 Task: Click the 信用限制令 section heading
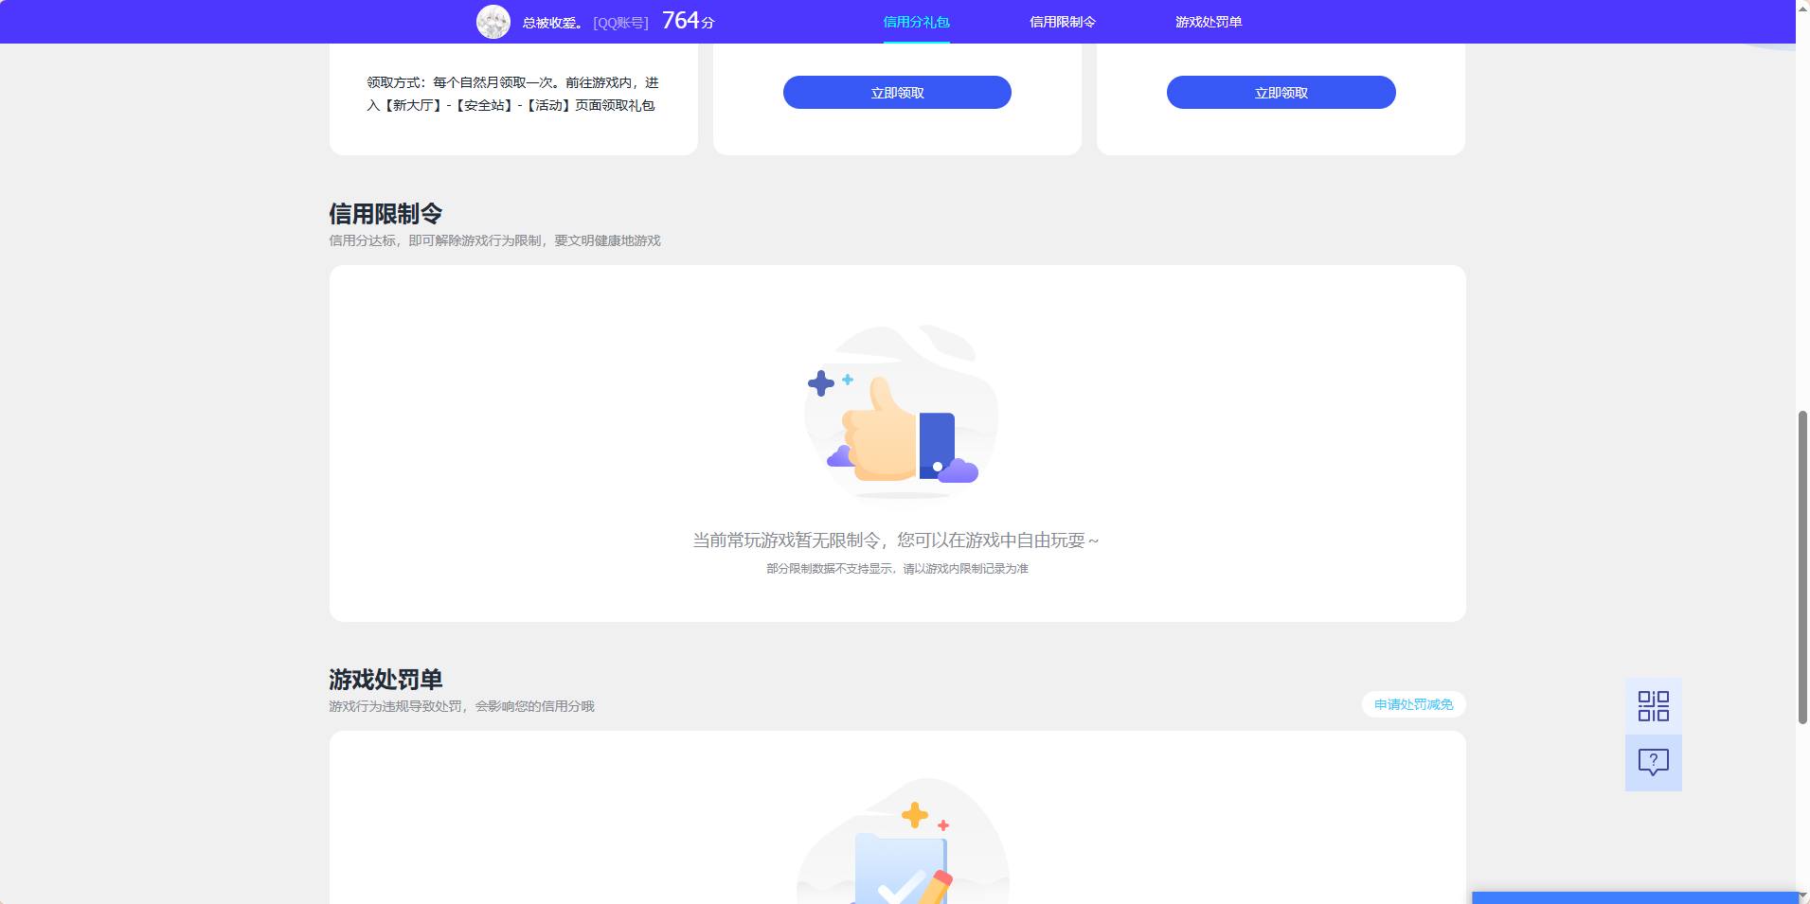[x=385, y=214]
